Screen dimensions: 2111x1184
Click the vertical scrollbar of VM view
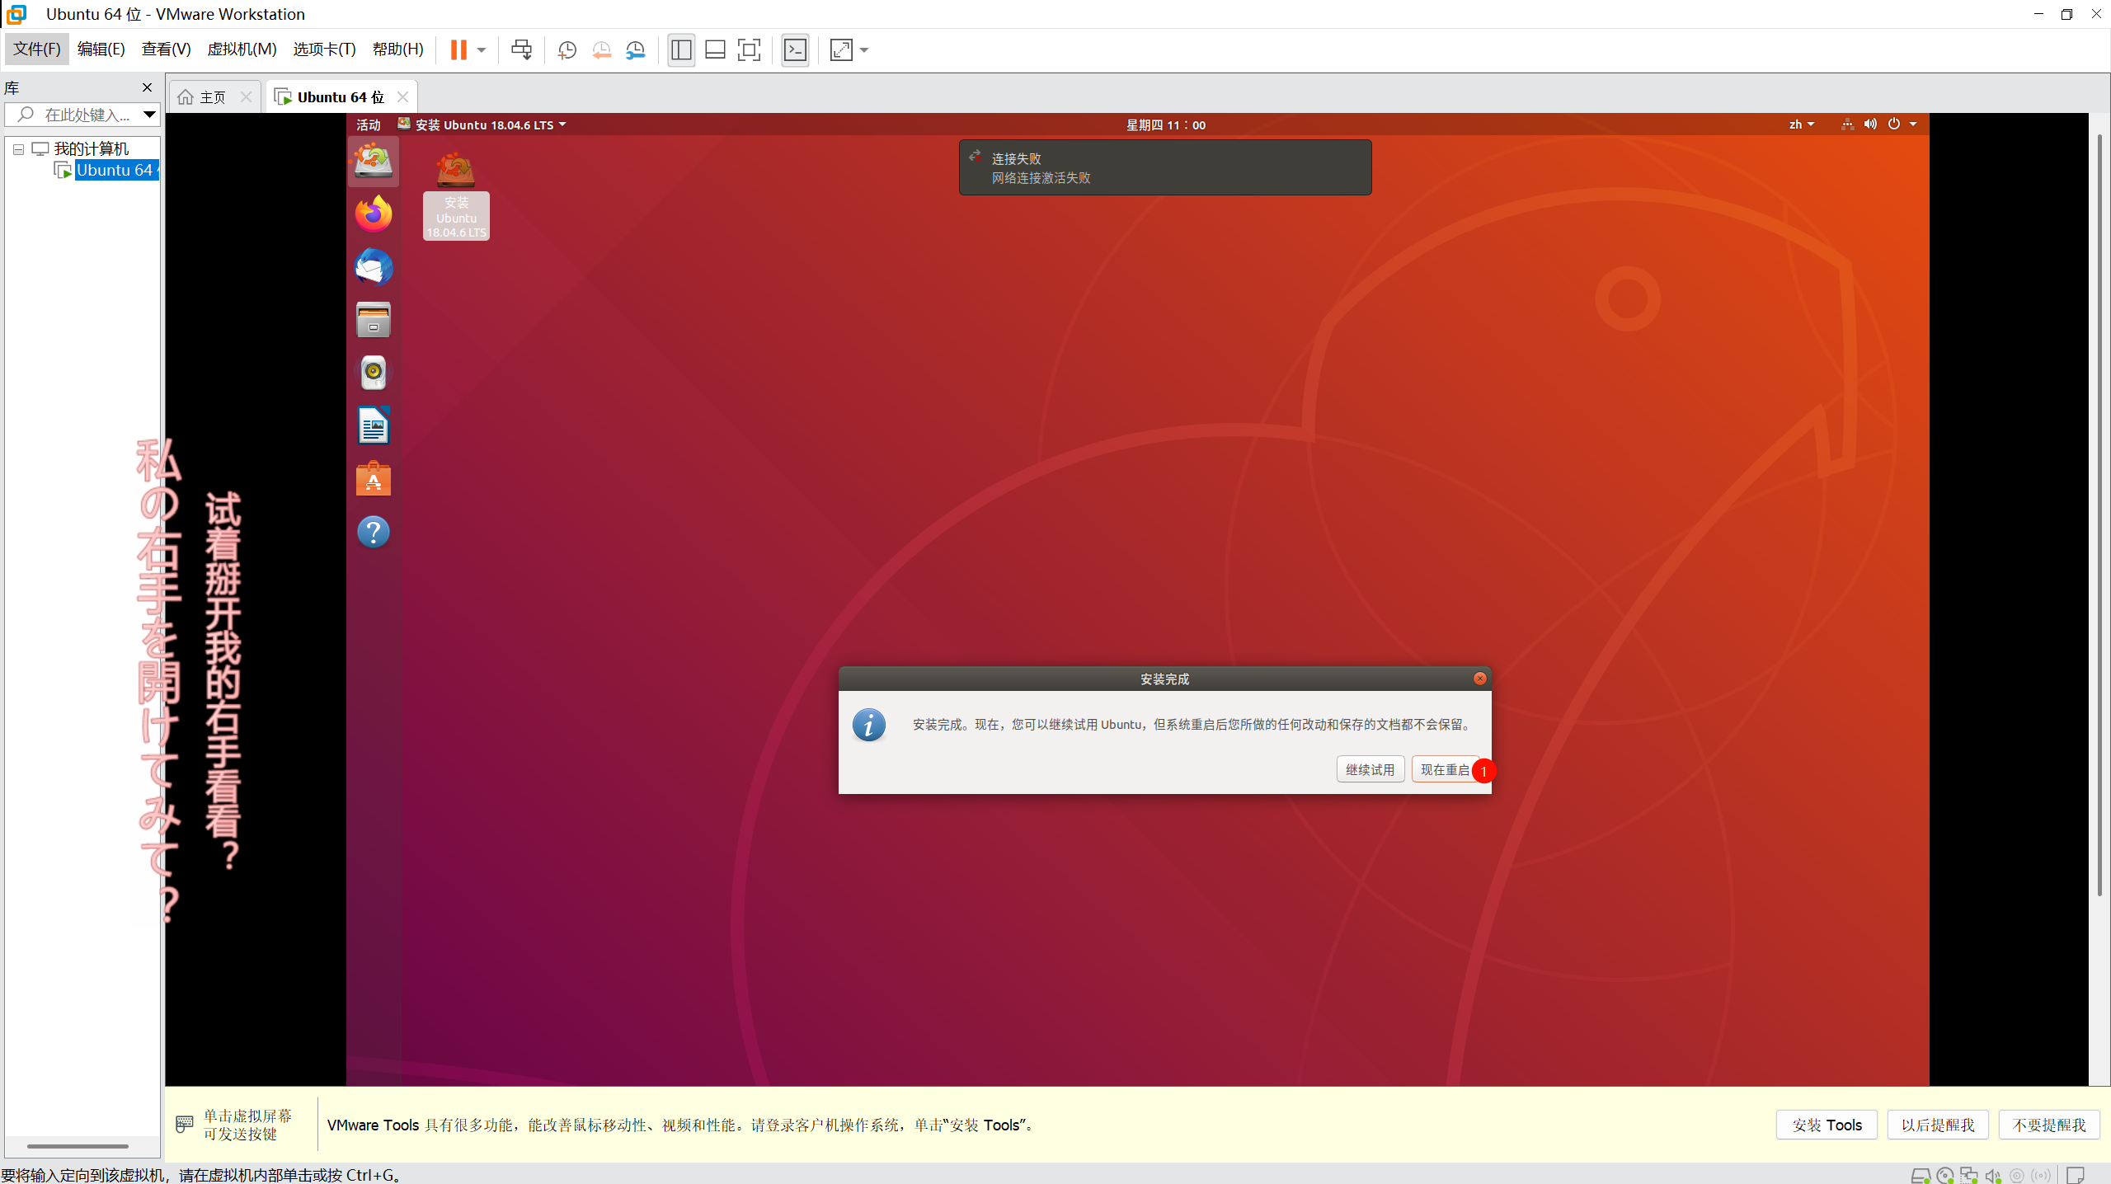point(2099,511)
